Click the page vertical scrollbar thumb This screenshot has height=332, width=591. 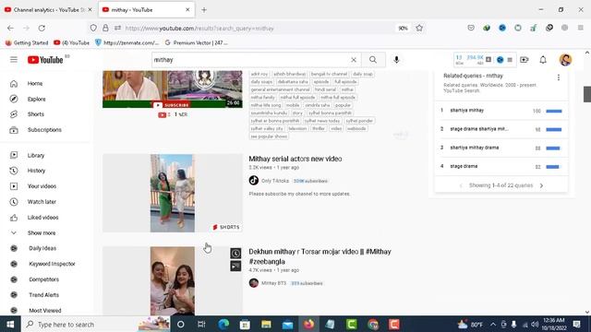click(x=587, y=94)
